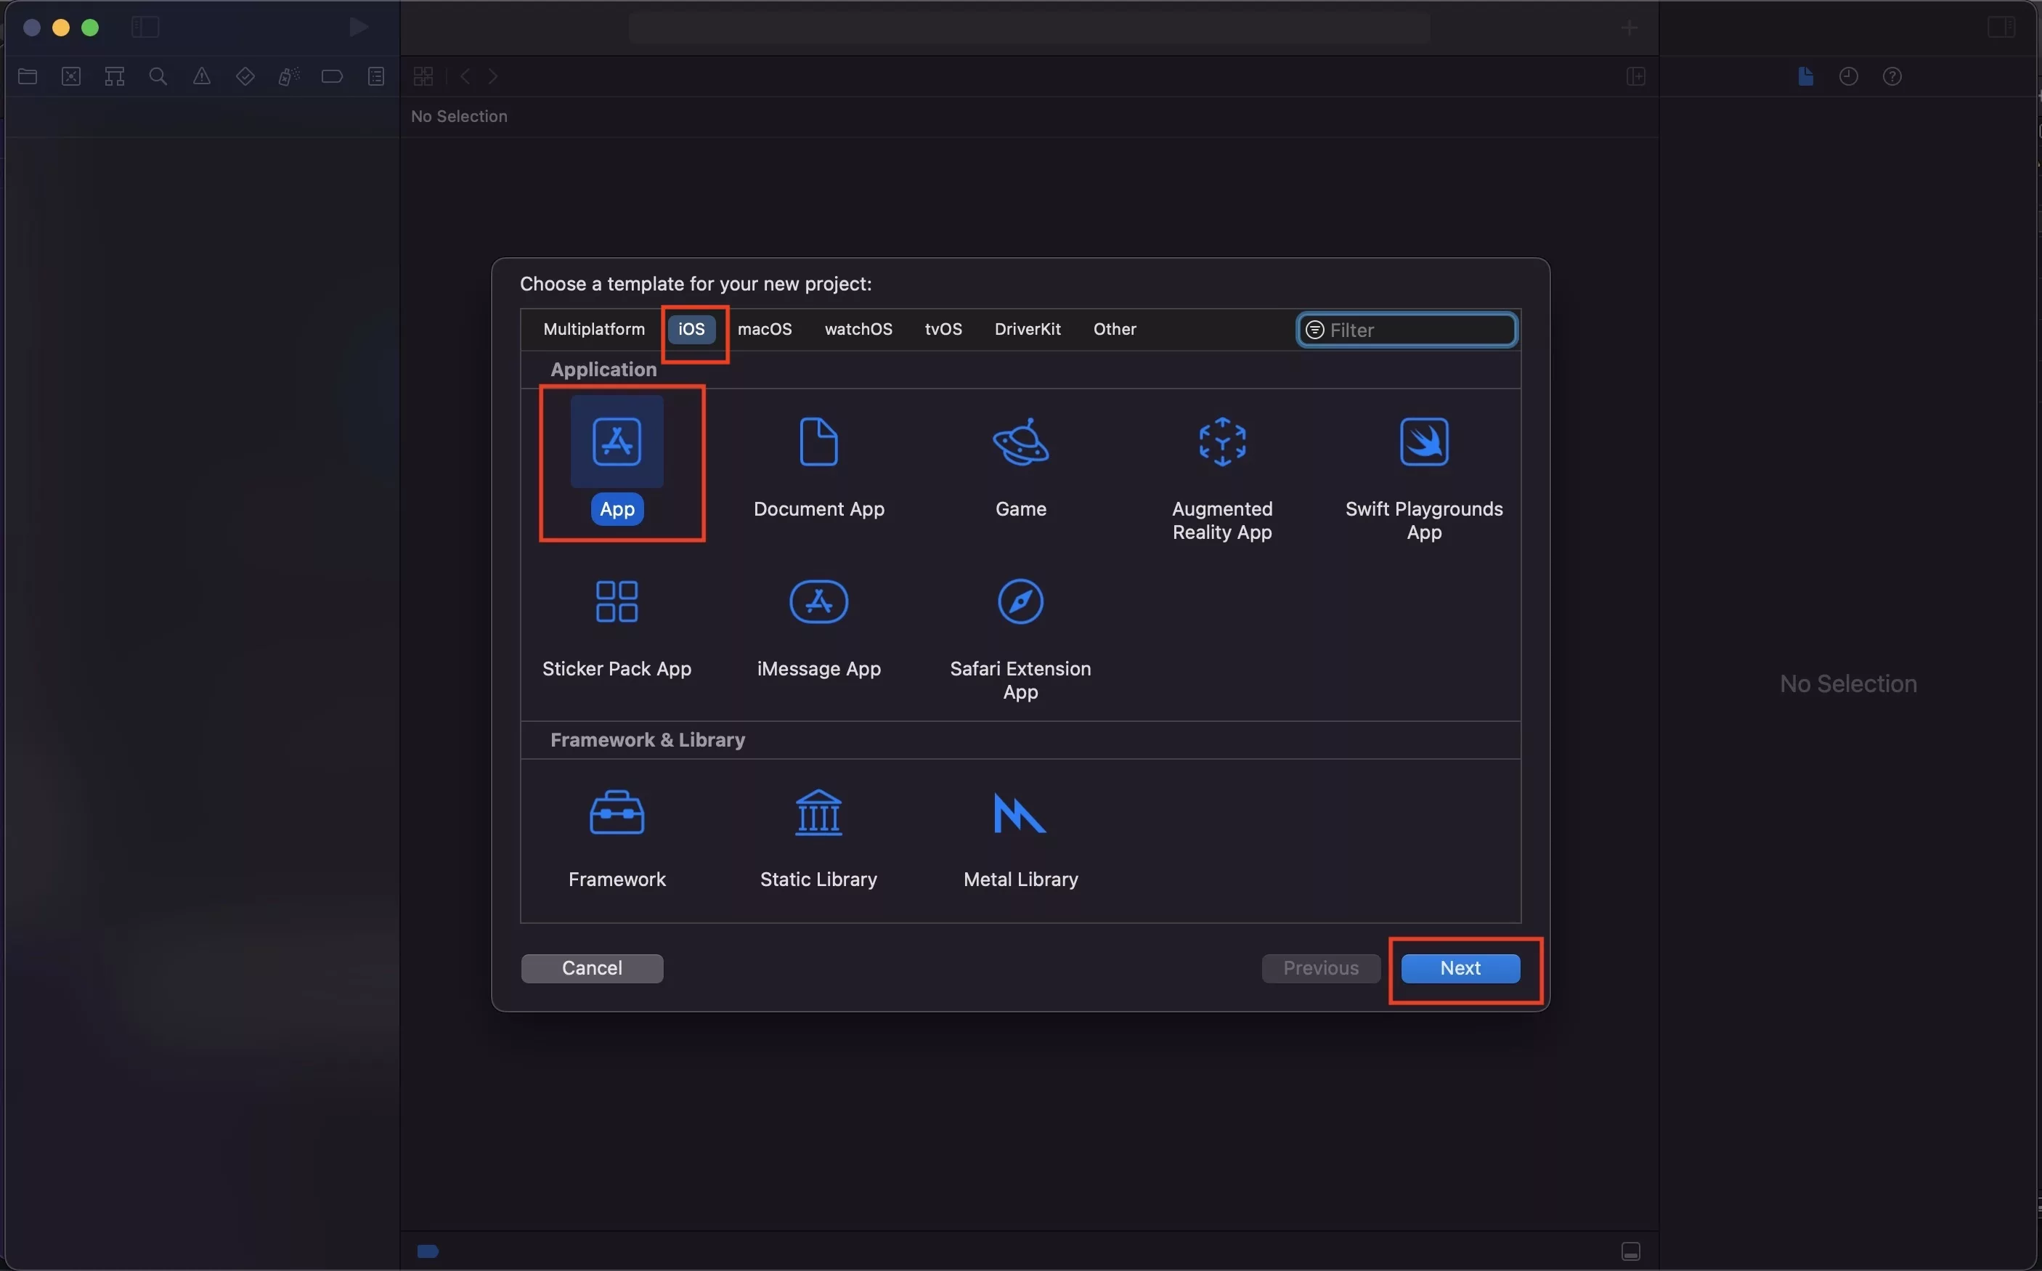
Task: Select the App template icon
Action: (x=617, y=442)
